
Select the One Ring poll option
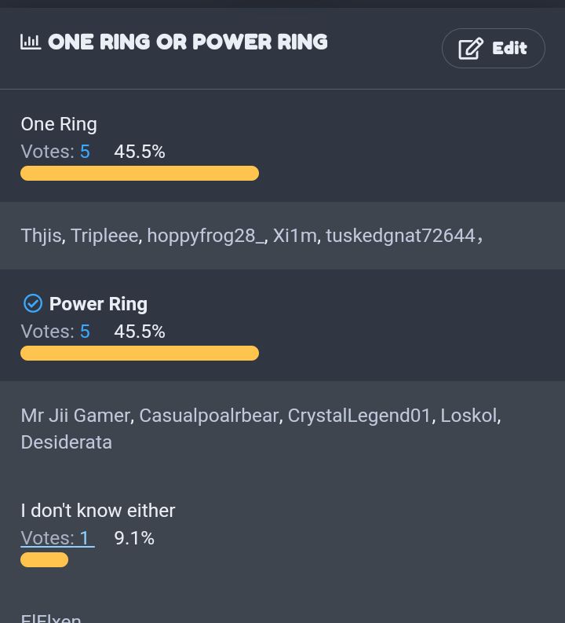[x=59, y=124]
